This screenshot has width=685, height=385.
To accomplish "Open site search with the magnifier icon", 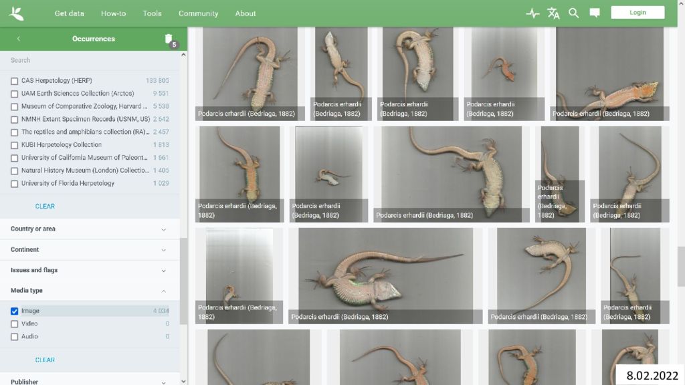I will (573, 13).
